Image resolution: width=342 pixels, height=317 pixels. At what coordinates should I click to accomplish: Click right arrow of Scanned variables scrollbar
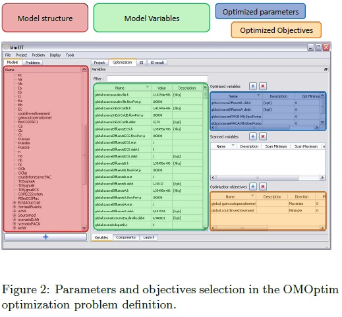click(322, 177)
